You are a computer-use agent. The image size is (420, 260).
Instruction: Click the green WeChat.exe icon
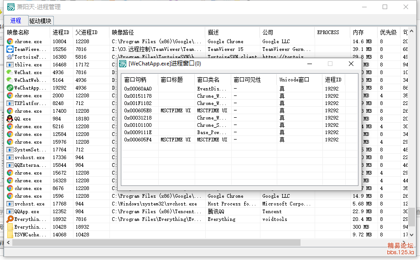pos(10,72)
